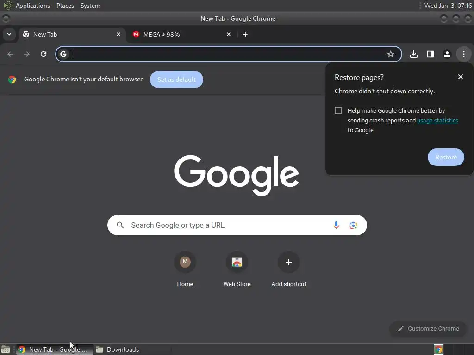The image size is (474, 355).
Task: Click the Google icon in the address bar
Action: pos(63,54)
